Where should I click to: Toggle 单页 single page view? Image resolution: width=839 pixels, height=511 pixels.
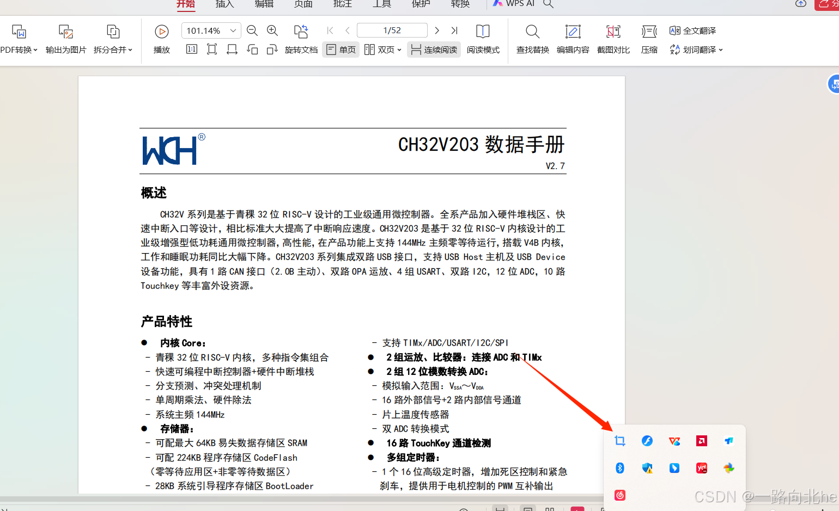[x=341, y=50]
